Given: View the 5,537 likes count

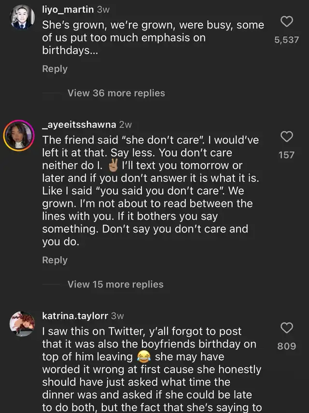Looking at the screenshot, I should 287,41.
